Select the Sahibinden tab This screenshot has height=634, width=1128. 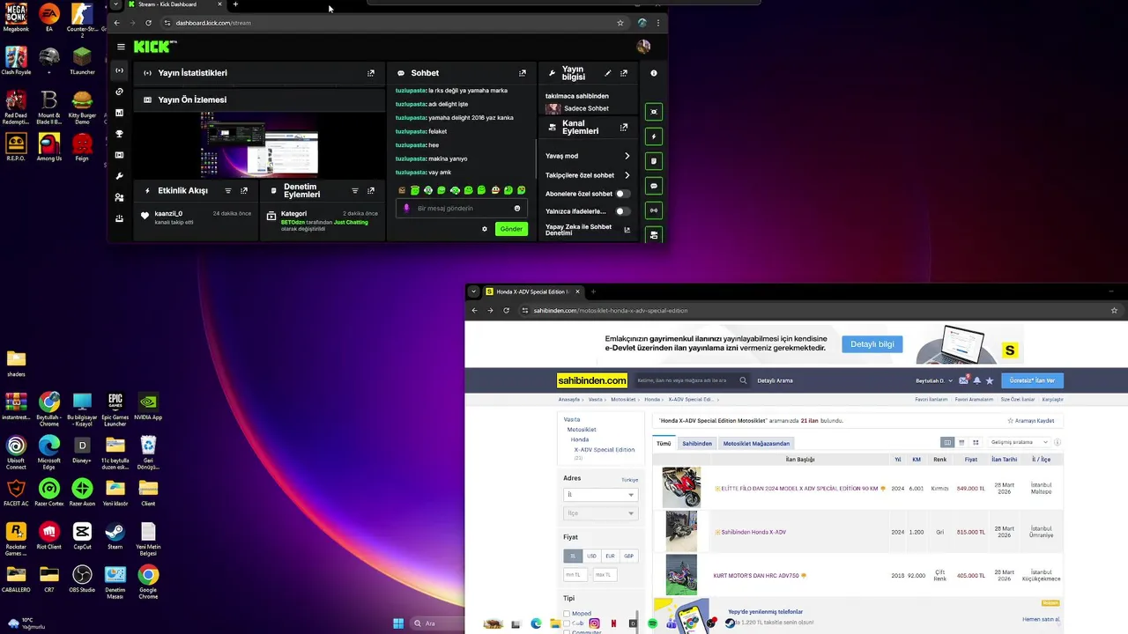click(x=696, y=443)
